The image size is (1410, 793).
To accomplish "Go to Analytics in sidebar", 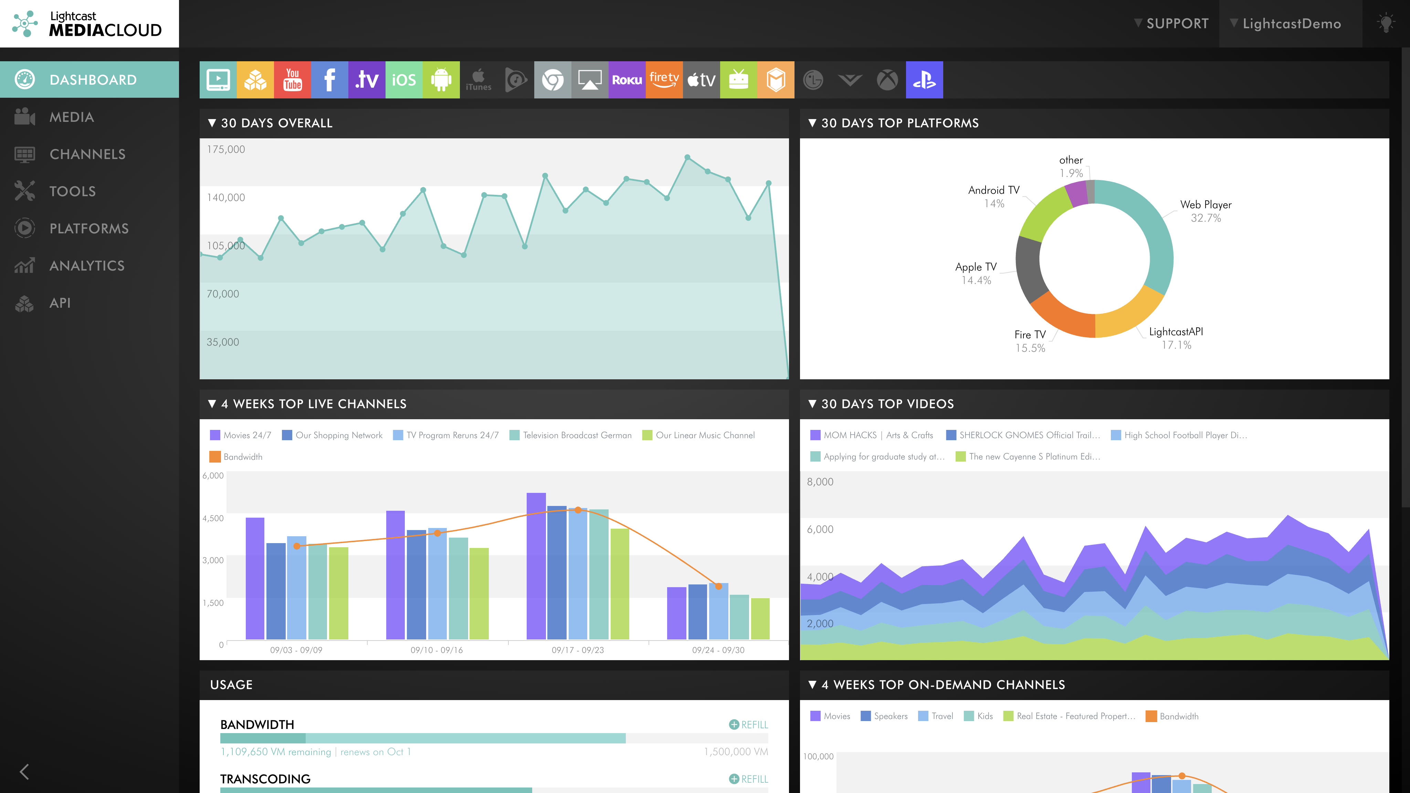I will click(87, 265).
